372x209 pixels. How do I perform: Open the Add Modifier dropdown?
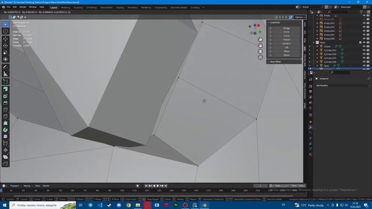[x=342, y=85]
